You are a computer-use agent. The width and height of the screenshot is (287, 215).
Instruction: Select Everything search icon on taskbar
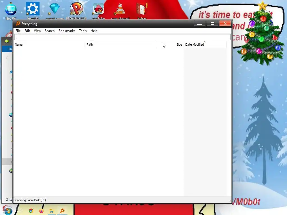point(62,211)
